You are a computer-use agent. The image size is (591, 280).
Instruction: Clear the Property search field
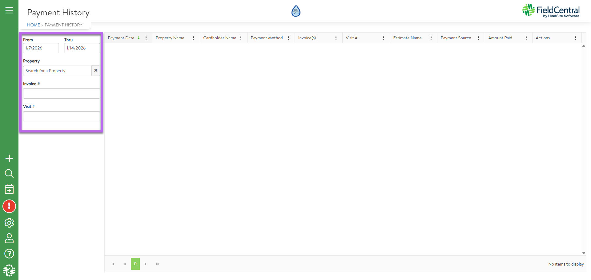click(x=96, y=71)
